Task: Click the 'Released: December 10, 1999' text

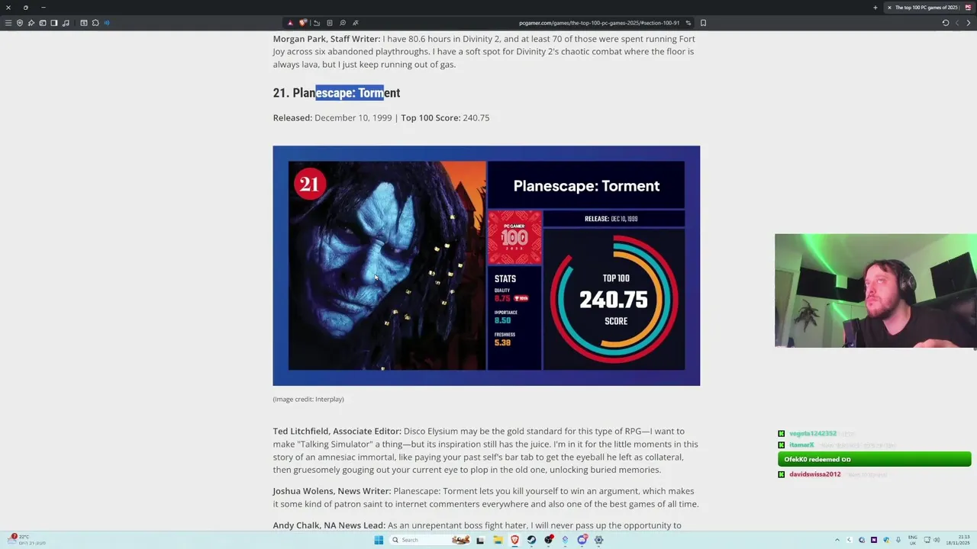Action: tap(332, 117)
